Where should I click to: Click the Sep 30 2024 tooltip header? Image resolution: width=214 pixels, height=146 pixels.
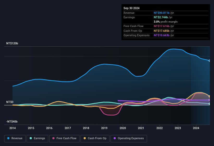click(x=132, y=8)
